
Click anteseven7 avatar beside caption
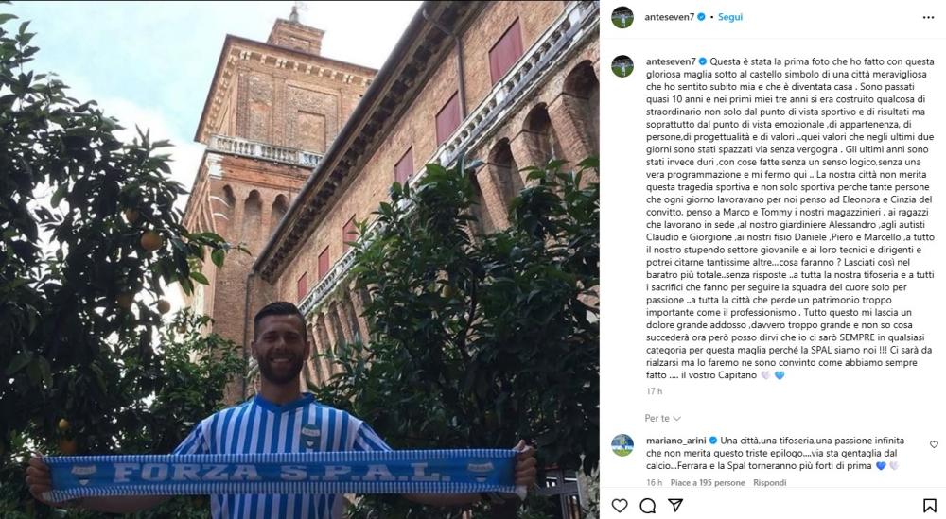(x=622, y=66)
